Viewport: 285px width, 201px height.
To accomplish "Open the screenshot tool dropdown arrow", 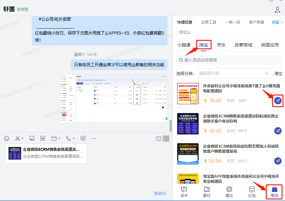I will [x=22, y=139].
